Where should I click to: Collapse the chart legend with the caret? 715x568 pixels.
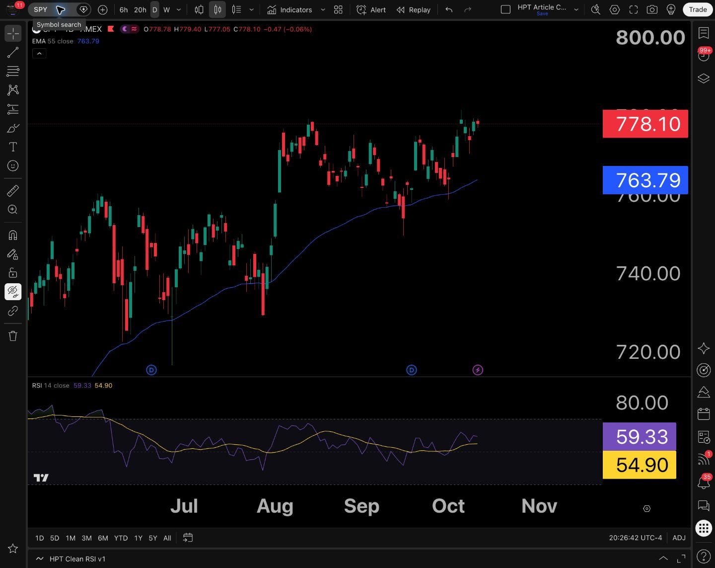(39, 53)
